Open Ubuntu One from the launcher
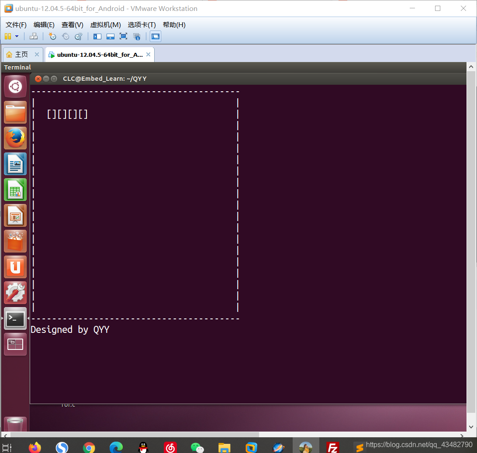The height and width of the screenshot is (453, 477). click(x=15, y=267)
